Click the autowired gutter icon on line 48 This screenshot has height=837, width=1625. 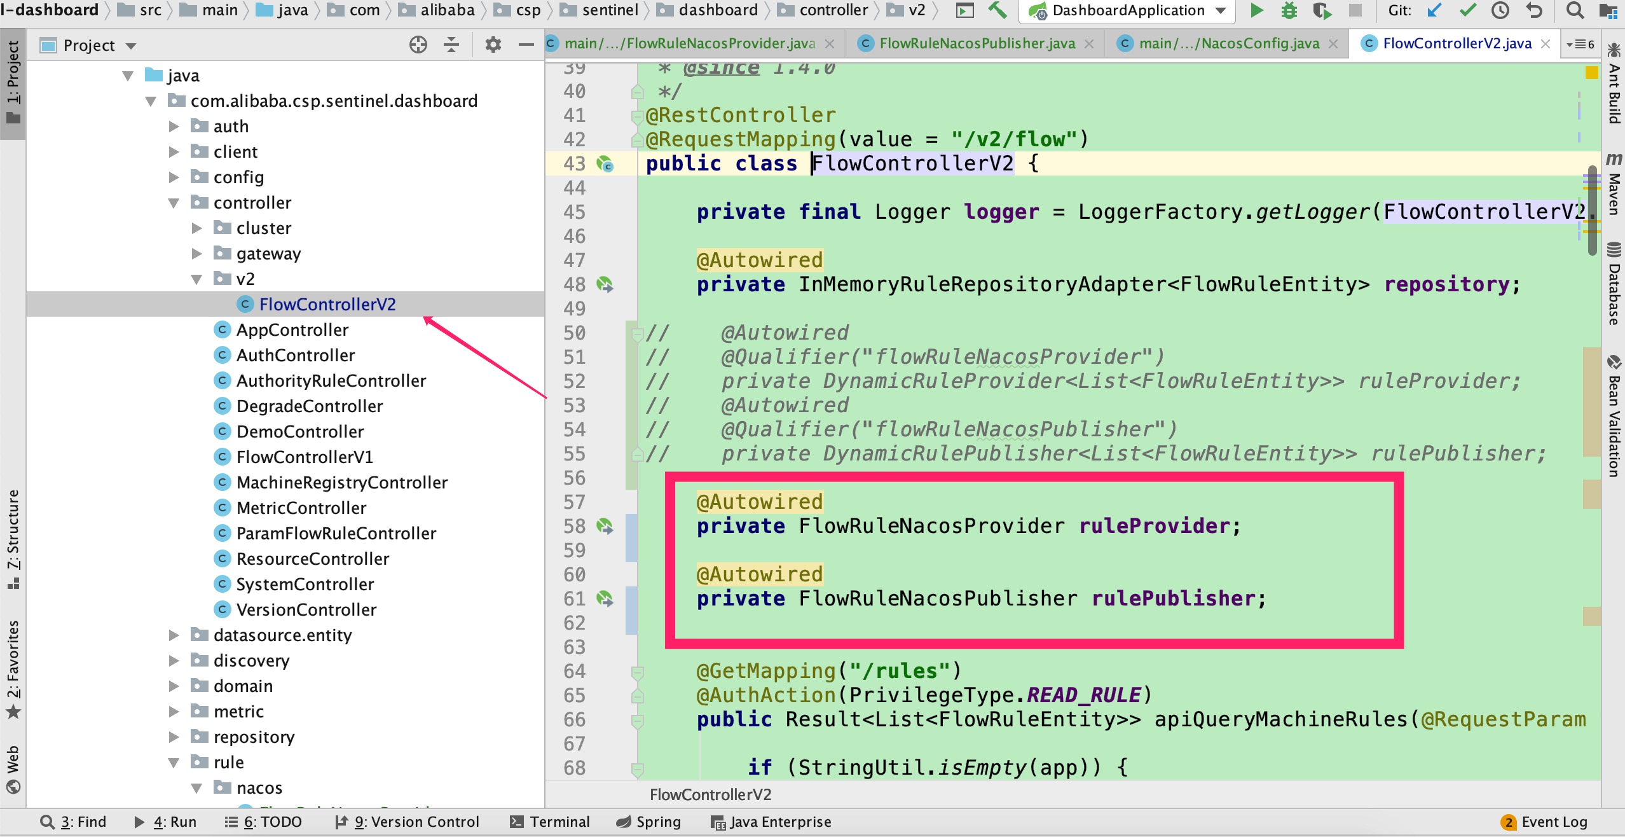(605, 284)
